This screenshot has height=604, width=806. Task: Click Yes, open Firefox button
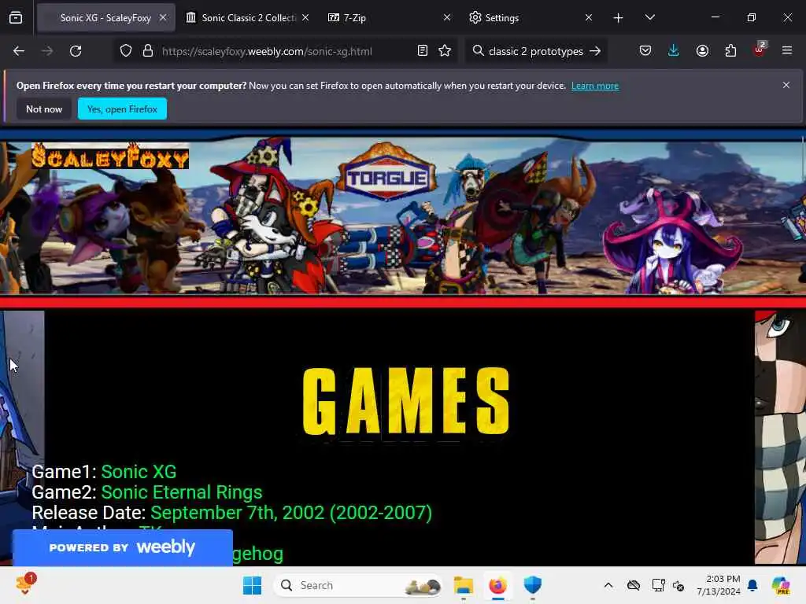(x=122, y=109)
